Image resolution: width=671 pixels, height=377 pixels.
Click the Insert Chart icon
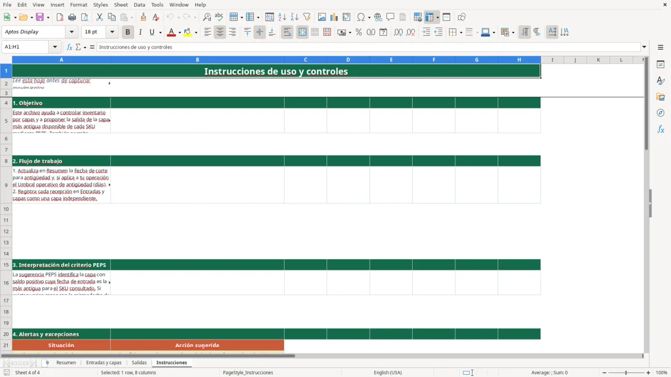[x=334, y=17]
